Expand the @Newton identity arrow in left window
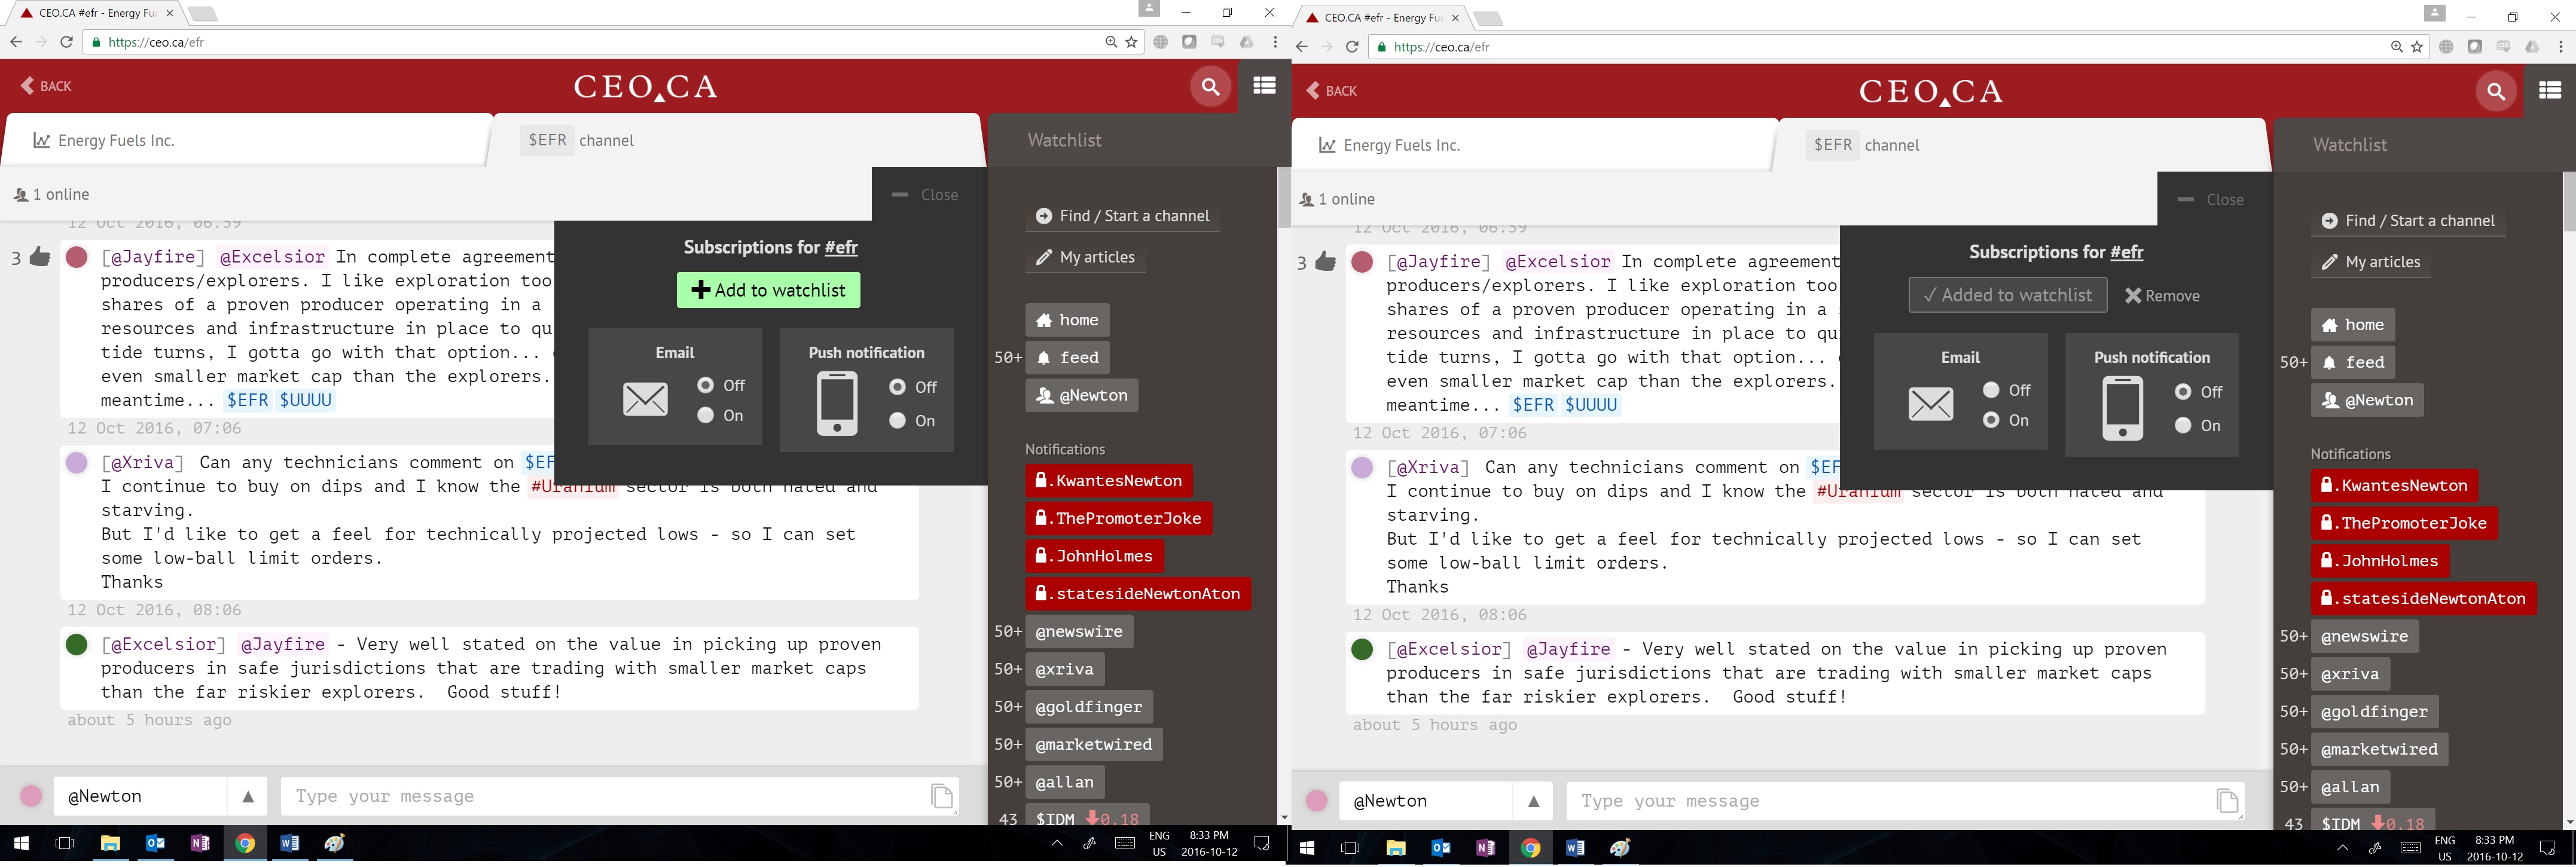2576x867 pixels. pyautogui.click(x=248, y=796)
